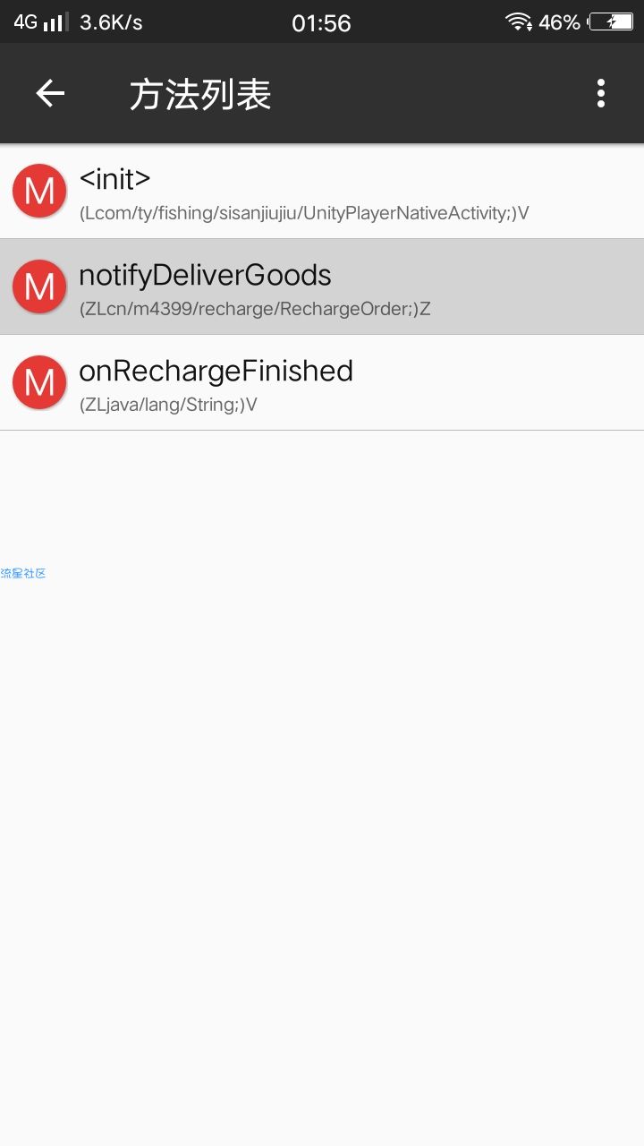
Task: Click the UnityPlayerNativeActivity signature text
Action: [304, 213]
